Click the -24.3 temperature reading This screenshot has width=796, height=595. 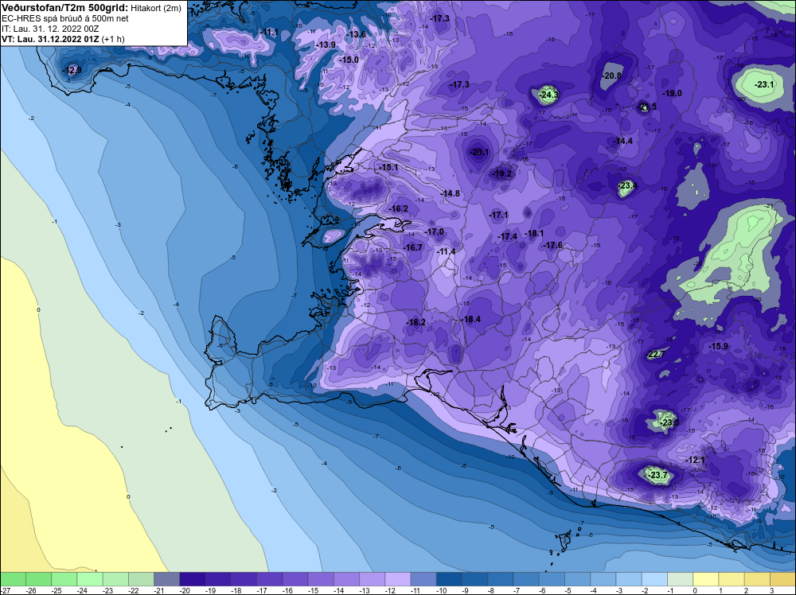[548, 95]
